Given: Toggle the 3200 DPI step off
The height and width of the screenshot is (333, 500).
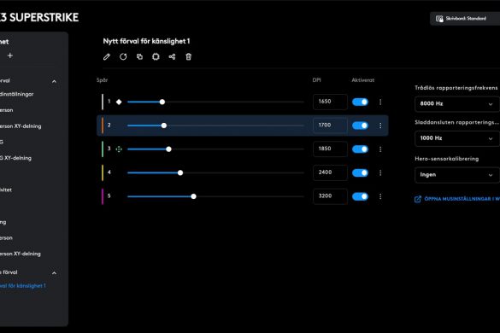Looking at the screenshot, I should coord(360,196).
